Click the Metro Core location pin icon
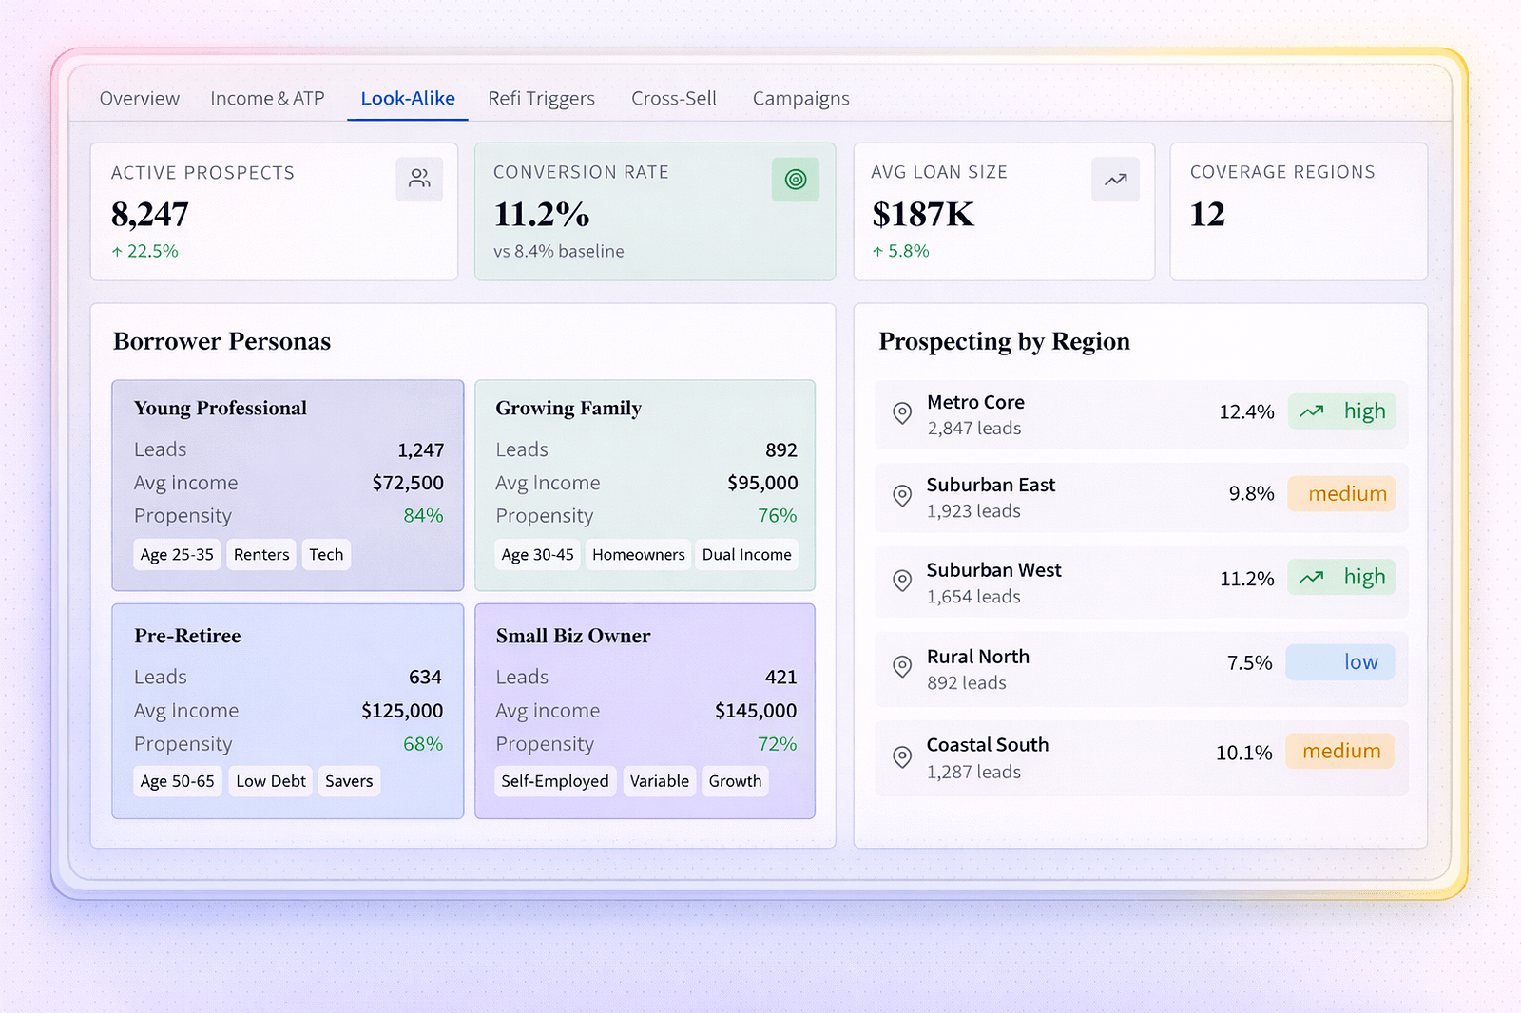 coord(902,413)
